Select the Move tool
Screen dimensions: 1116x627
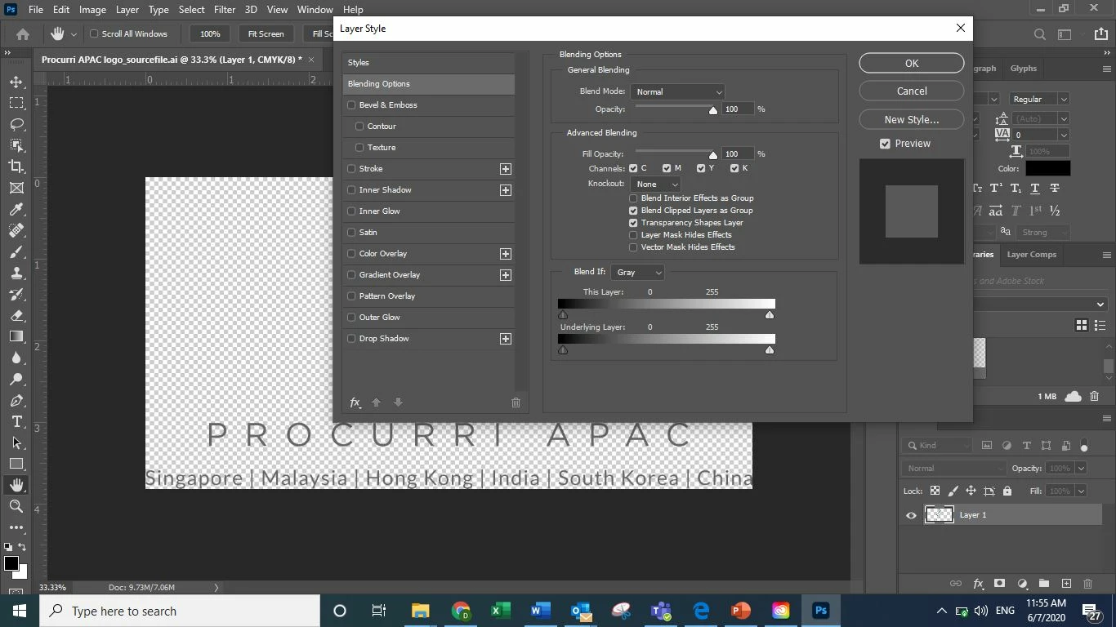pos(16,82)
